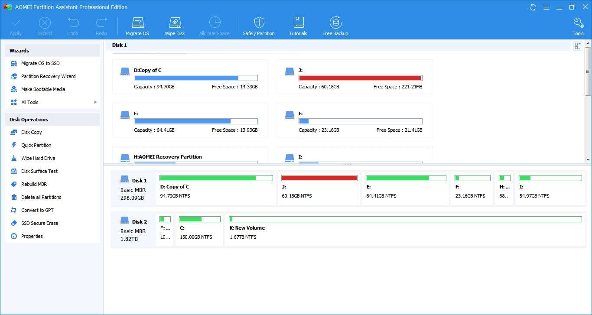
Task: Start the Disk Surface Test operation
Action: tap(39, 171)
